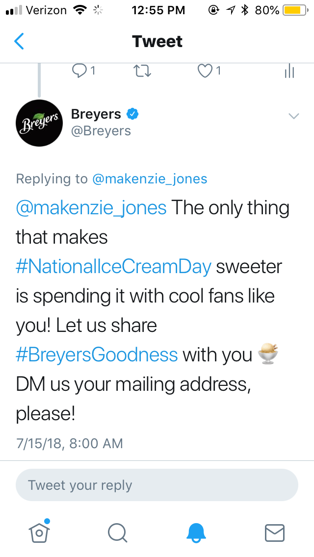Expand the tweet options chevron

pyautogui.click(x=293, y=116)
